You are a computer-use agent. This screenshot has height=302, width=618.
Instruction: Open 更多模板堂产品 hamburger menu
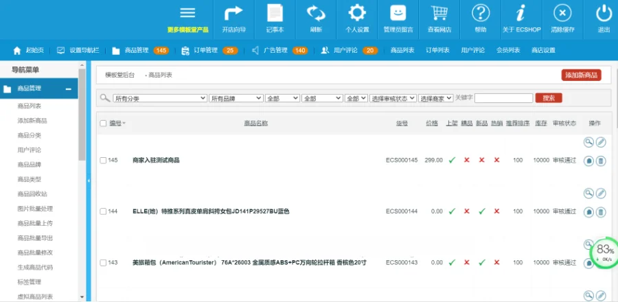pos(187,14)
